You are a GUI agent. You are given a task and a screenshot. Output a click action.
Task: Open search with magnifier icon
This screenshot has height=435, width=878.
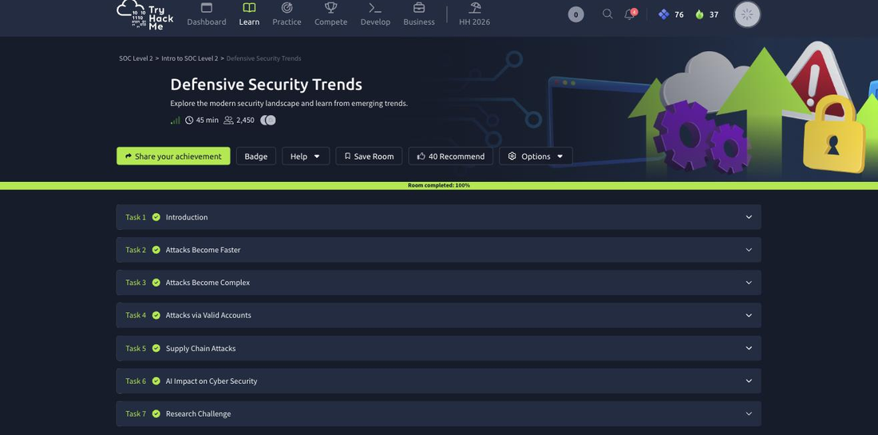(607, 14)
